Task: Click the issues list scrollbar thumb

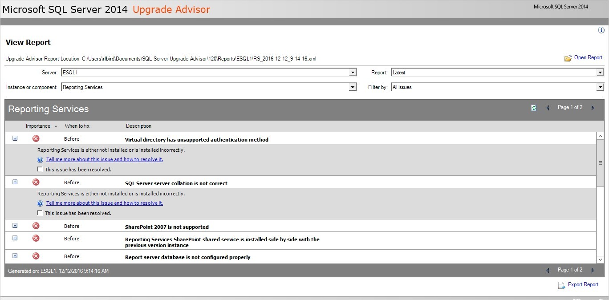Action: pyautogui.click(x=600, y=163)
